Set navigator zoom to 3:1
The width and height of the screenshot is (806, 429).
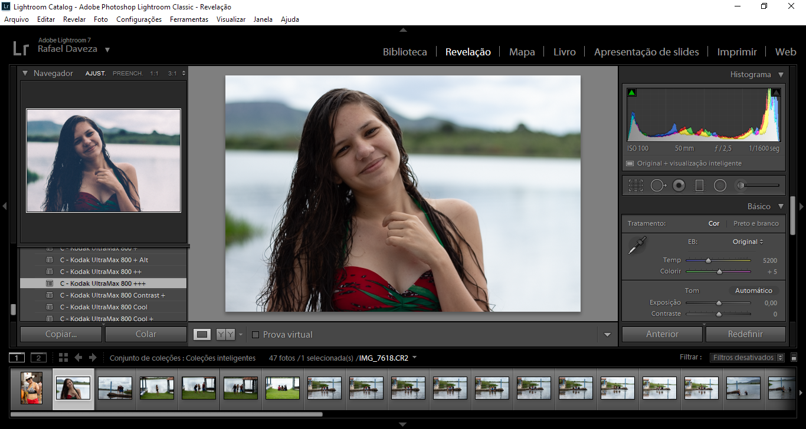[x=172, y=74]
